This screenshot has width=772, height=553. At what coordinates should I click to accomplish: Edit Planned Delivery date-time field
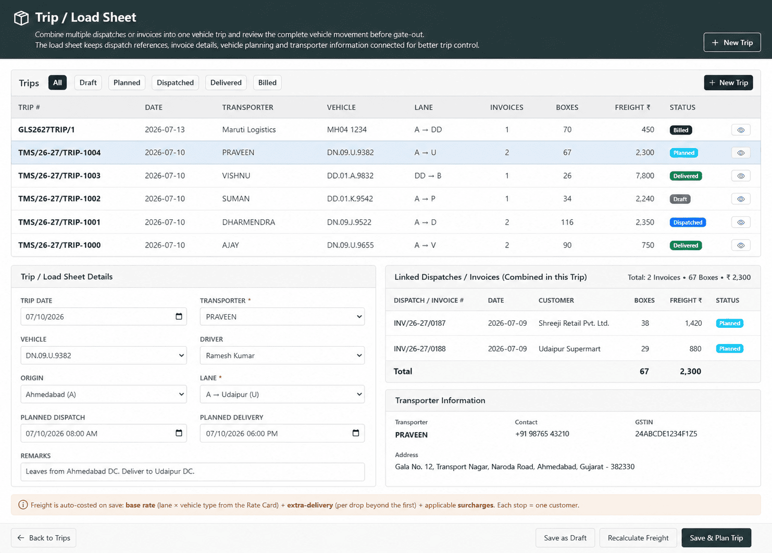click(x=282, y=433)
